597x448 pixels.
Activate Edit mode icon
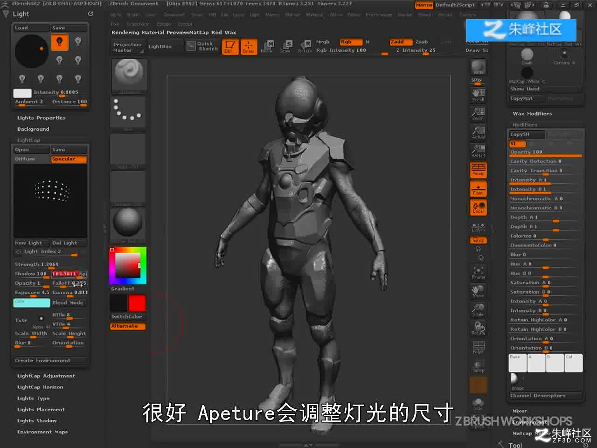pyautogui.click(x=230, y=47)
